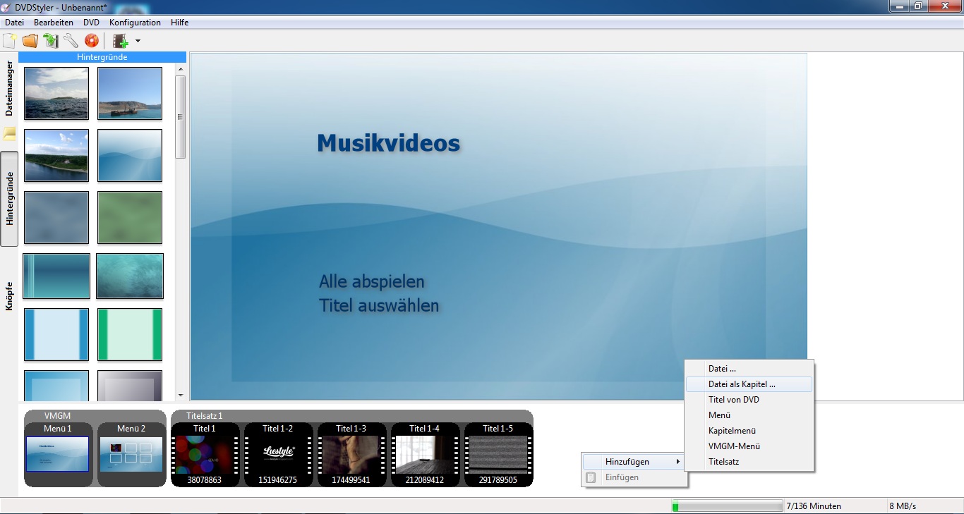Screen dimensions: 964x514
Task: Choose 'Datei als Kapitel ...' from the context menu
Action: tap(742, 384)
